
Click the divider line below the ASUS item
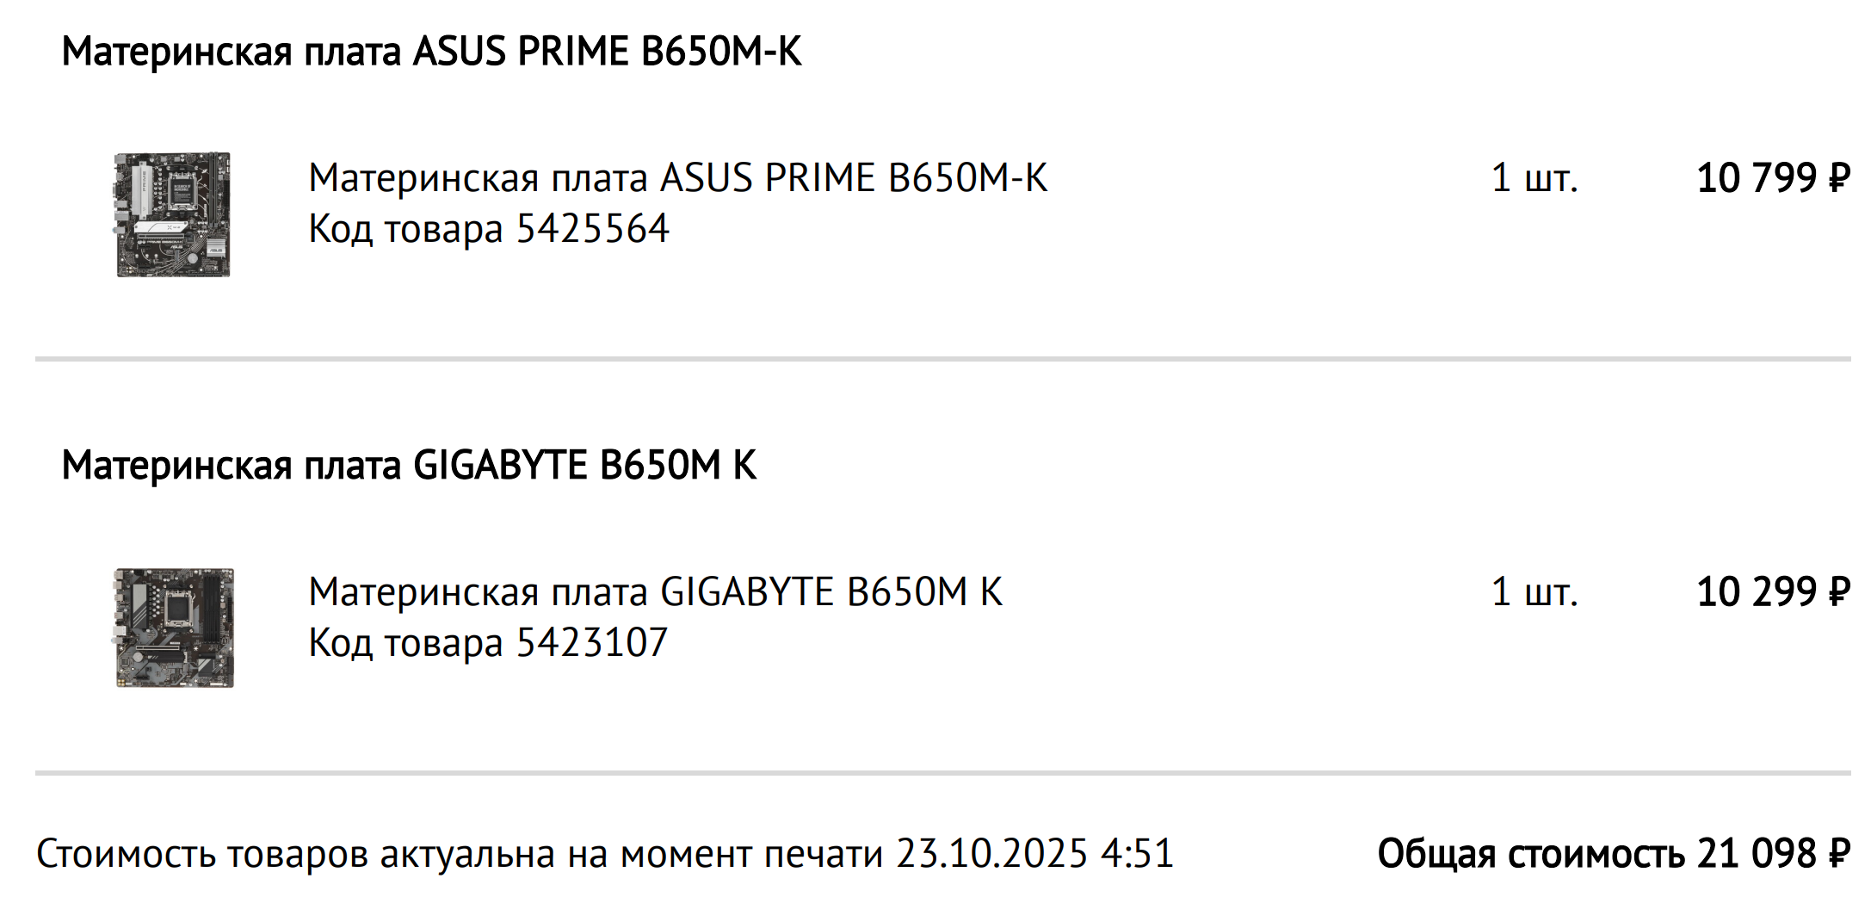942,358
